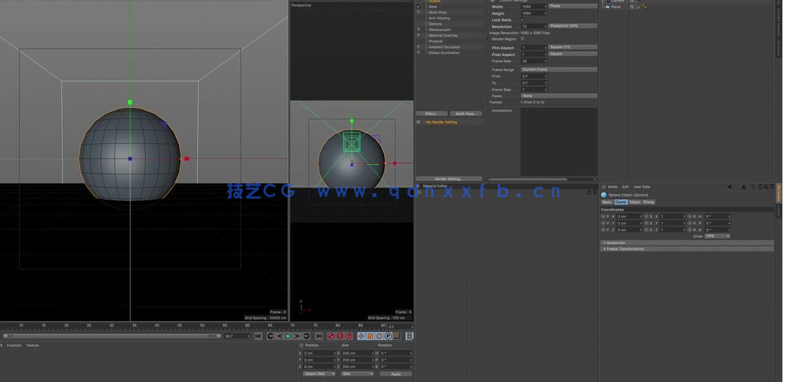Viewport: 785px width, 382px height.
Task: Select My Render Setting in the list
Action: point(441,122)
